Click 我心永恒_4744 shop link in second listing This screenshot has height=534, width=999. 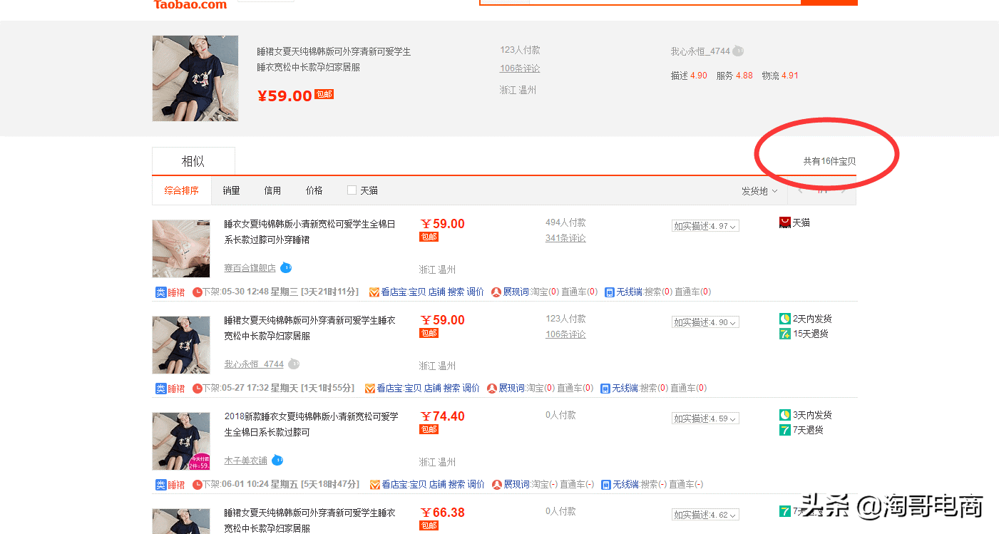click(254, 364)
